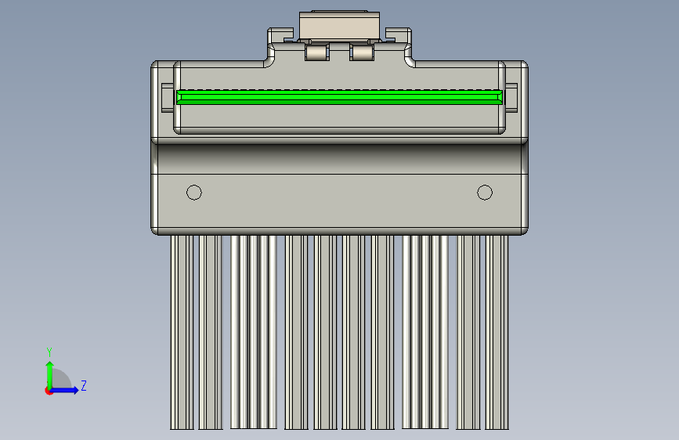
Task: Click the blue Z axis arrow of the triad
Action: pos(64,390)
